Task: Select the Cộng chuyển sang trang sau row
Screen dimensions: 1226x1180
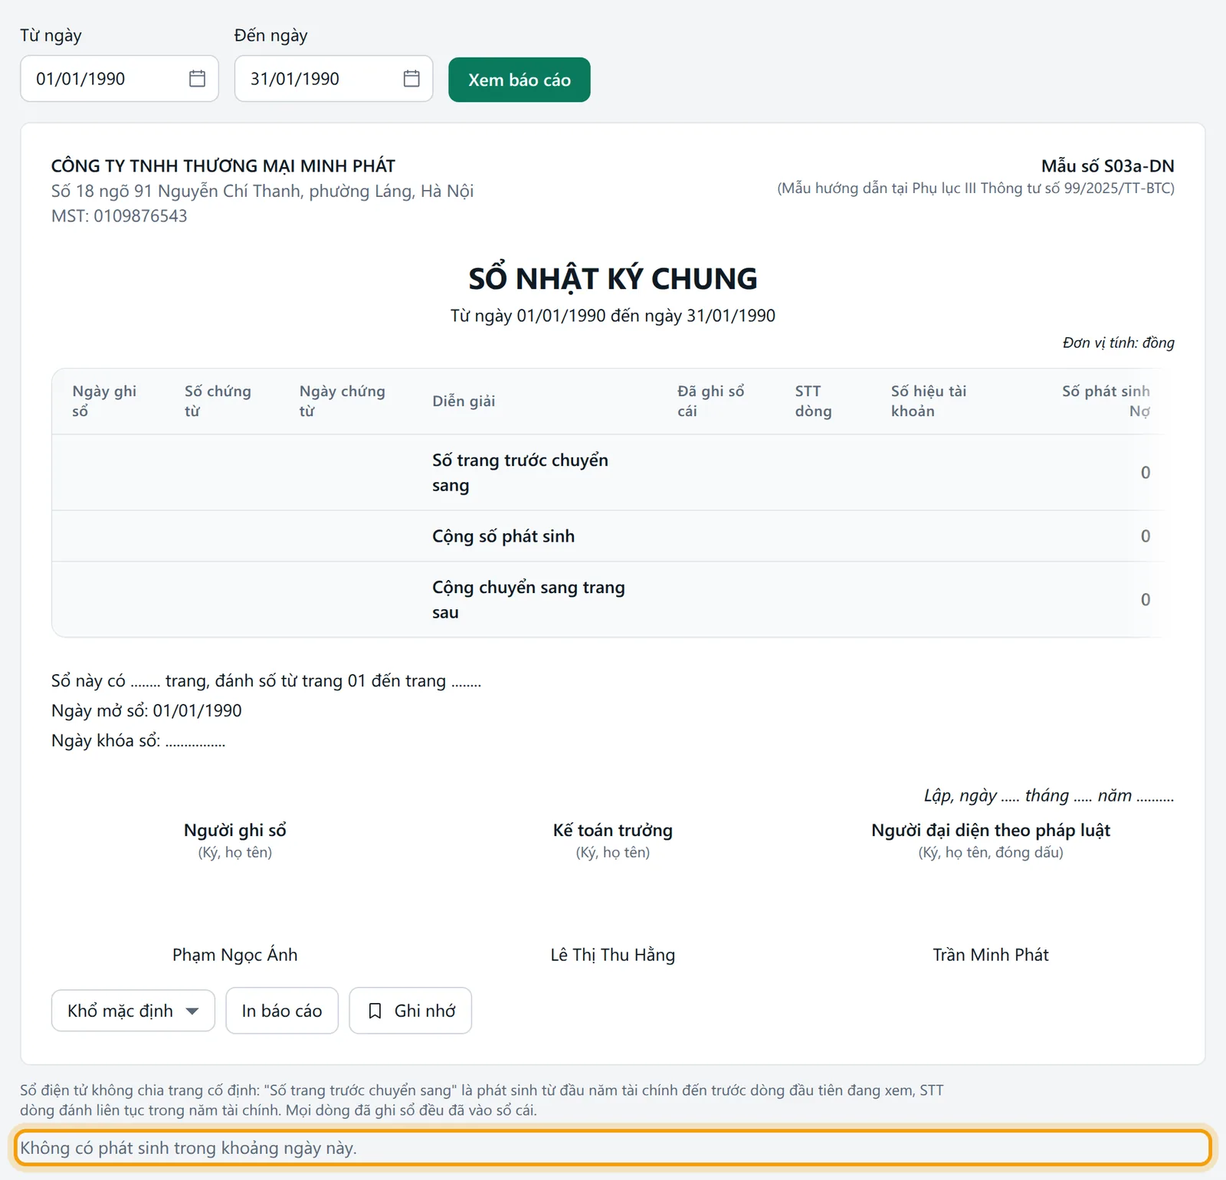Action: 608,600
